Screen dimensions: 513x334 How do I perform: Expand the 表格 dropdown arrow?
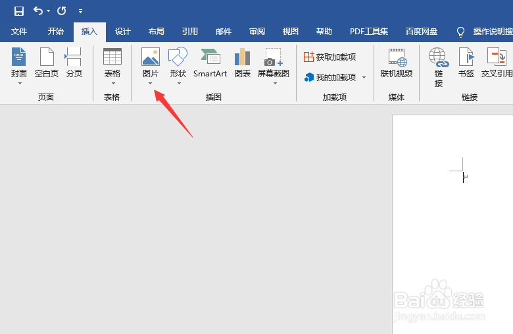113,83
